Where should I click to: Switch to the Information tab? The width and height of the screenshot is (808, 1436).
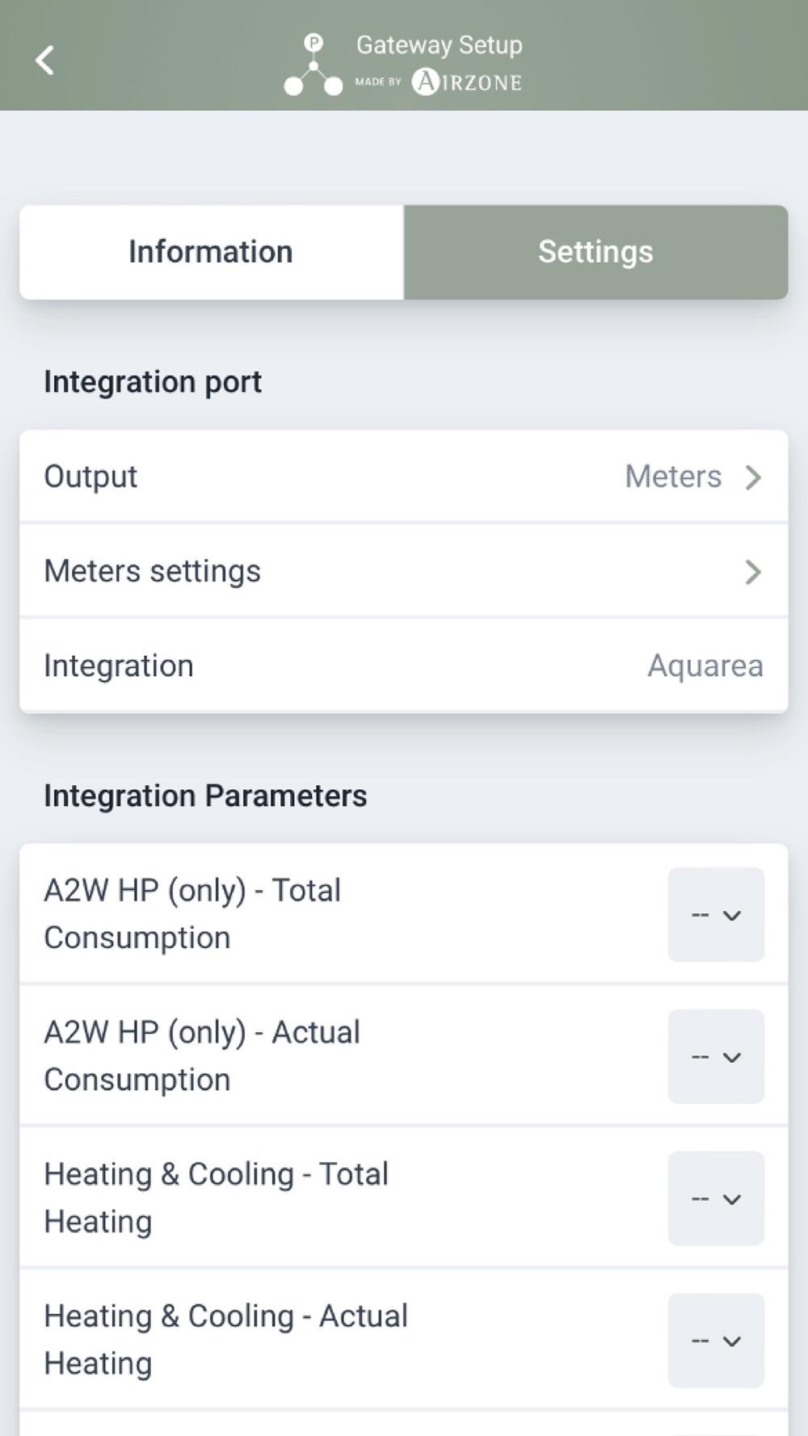pyautogui.click(x=211, y=252)
